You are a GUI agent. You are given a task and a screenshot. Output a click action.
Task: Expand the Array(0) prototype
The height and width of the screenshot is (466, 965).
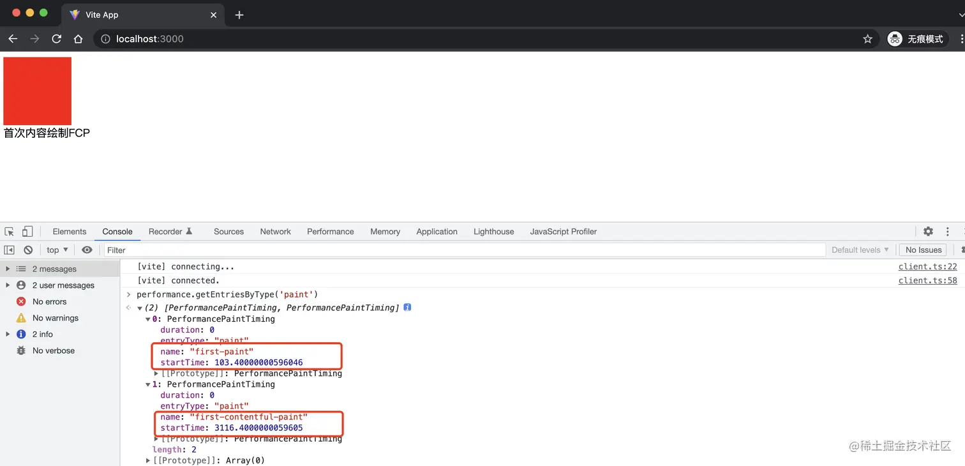[148, 461]
